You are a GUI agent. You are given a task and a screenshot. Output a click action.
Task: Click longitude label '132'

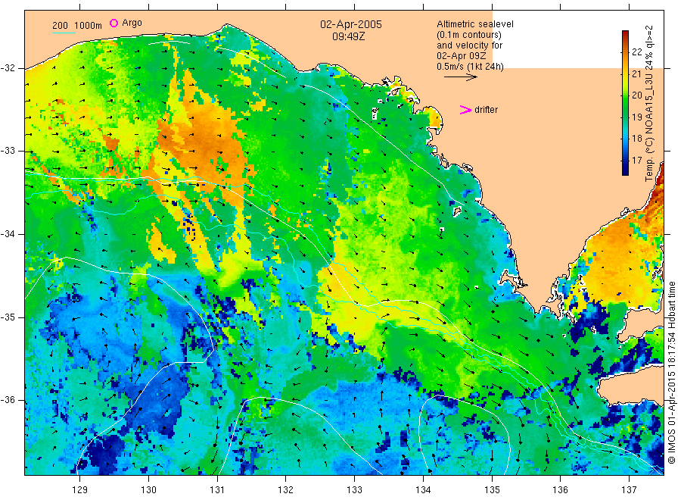(x=286, y=490)
